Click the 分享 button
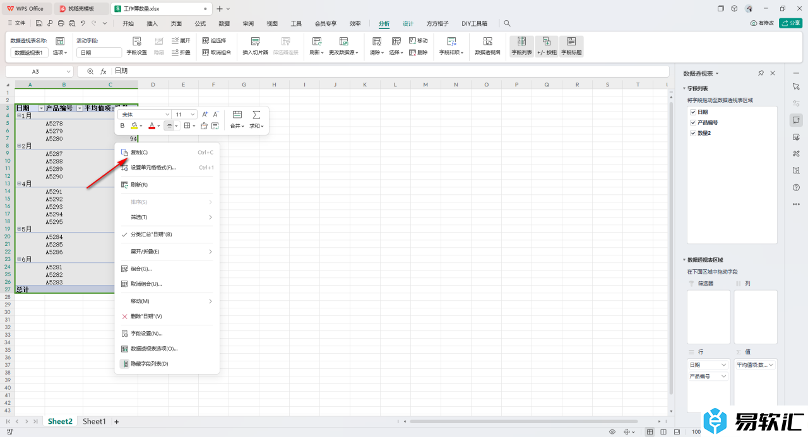808x437 pixels. coord(790,23)
